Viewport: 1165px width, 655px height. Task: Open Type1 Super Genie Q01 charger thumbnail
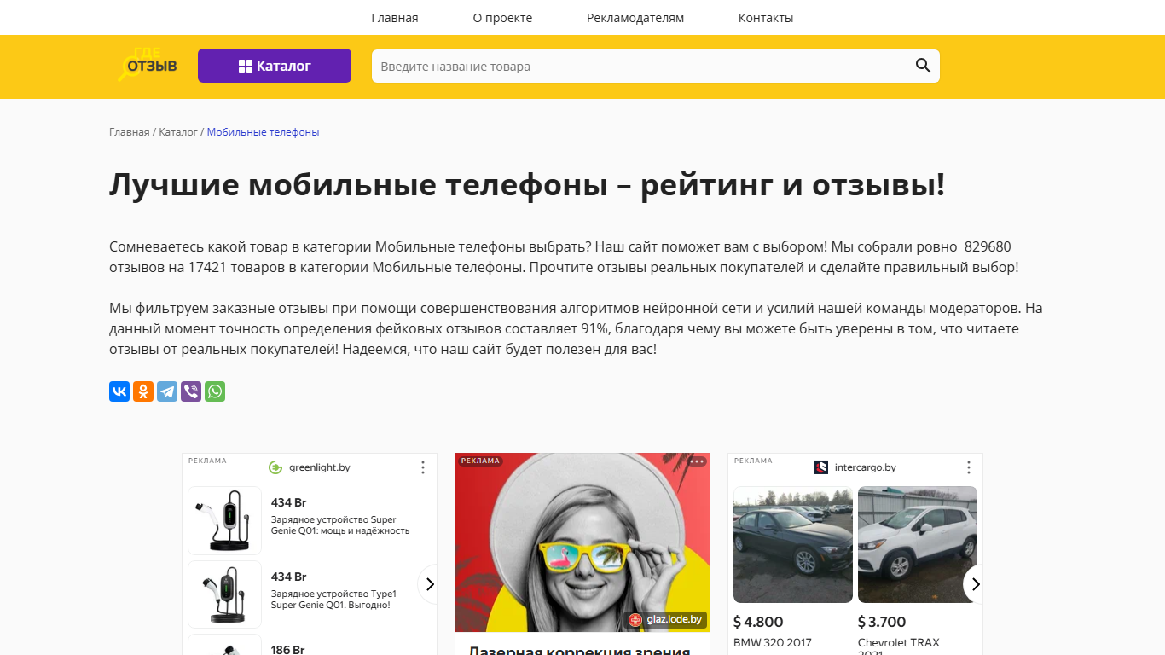[224, 594]
